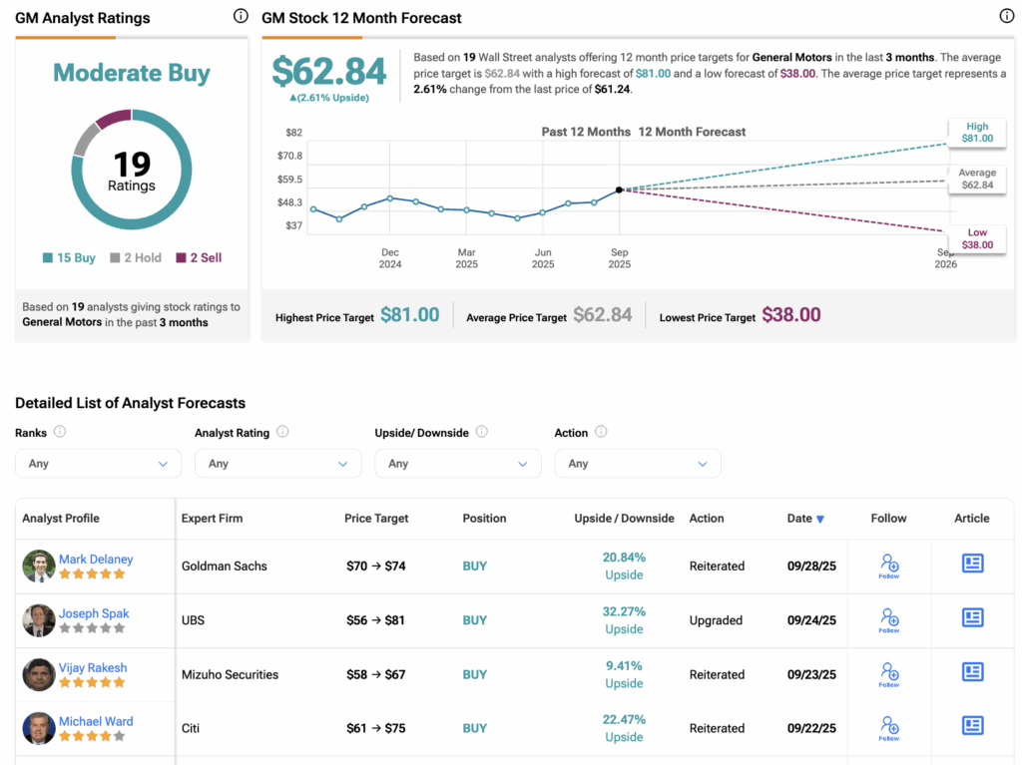Click the Citi firm cell

pos(191,728)
